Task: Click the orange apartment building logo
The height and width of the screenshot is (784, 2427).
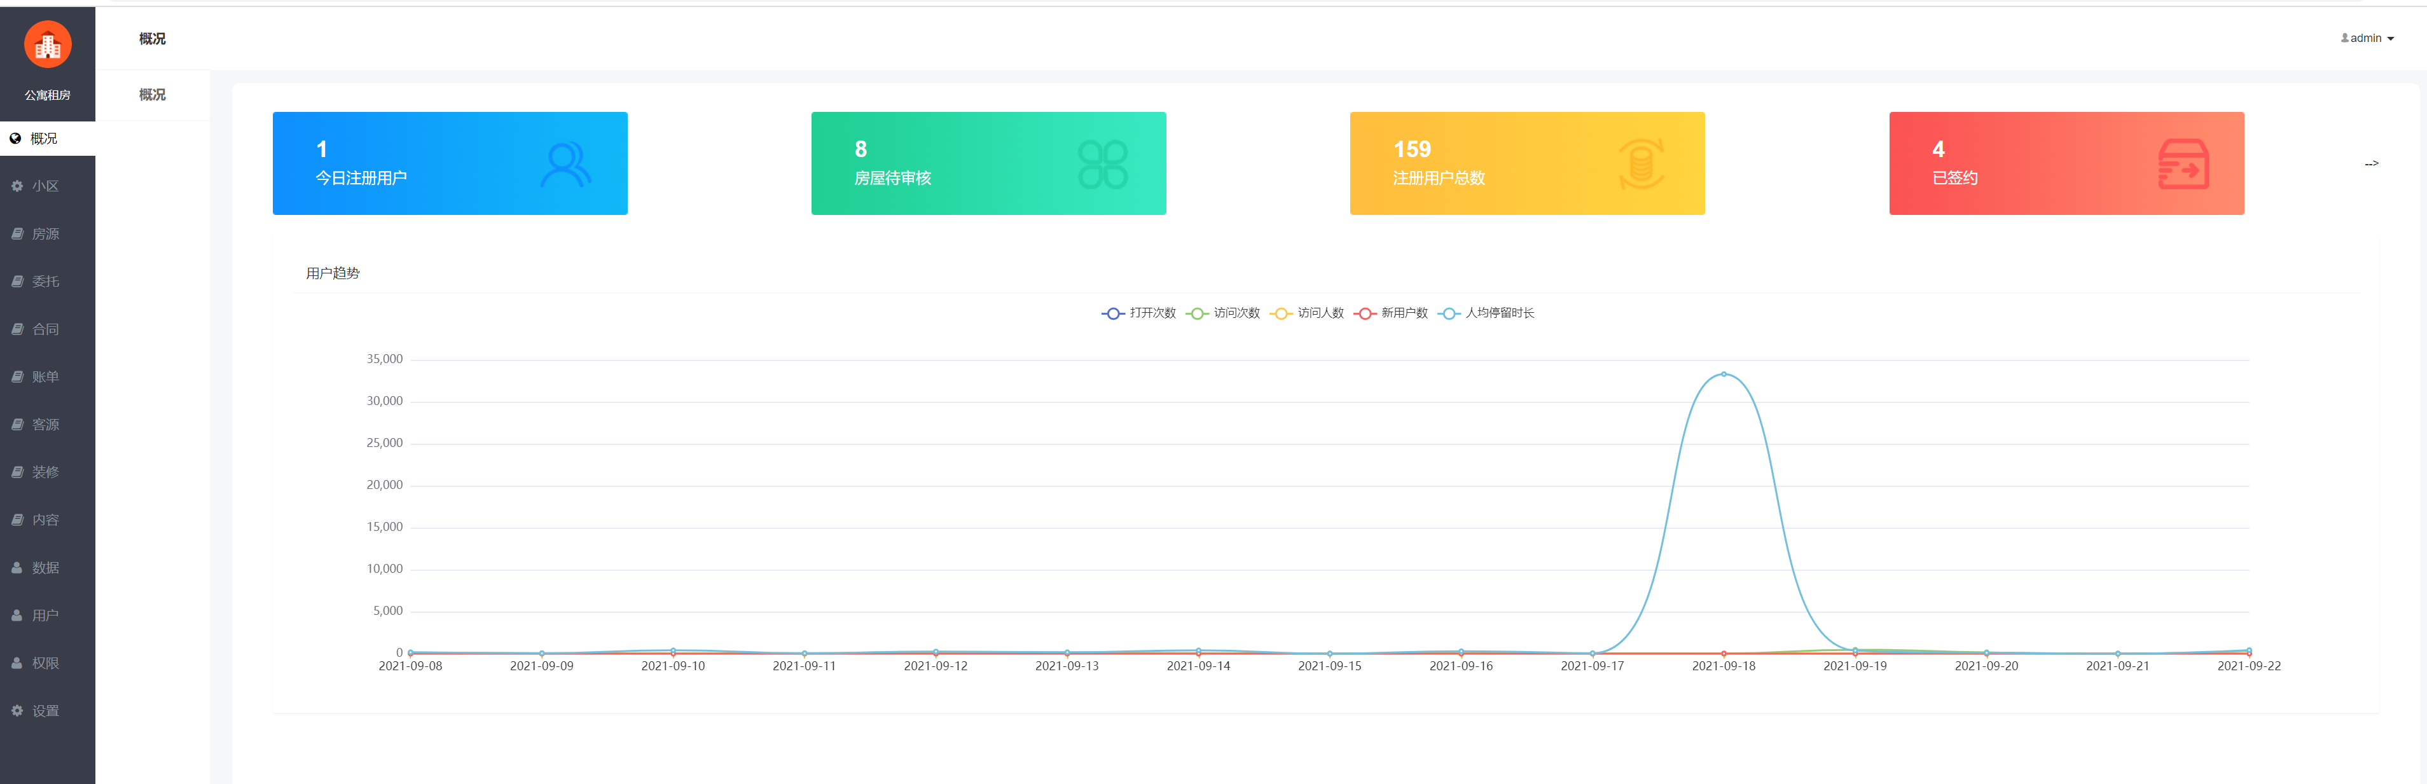Action: click(x=47, y=45)
